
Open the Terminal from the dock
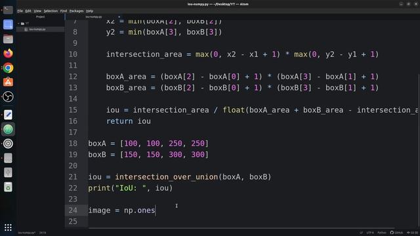pyautogui.click(x=8, y=10)
